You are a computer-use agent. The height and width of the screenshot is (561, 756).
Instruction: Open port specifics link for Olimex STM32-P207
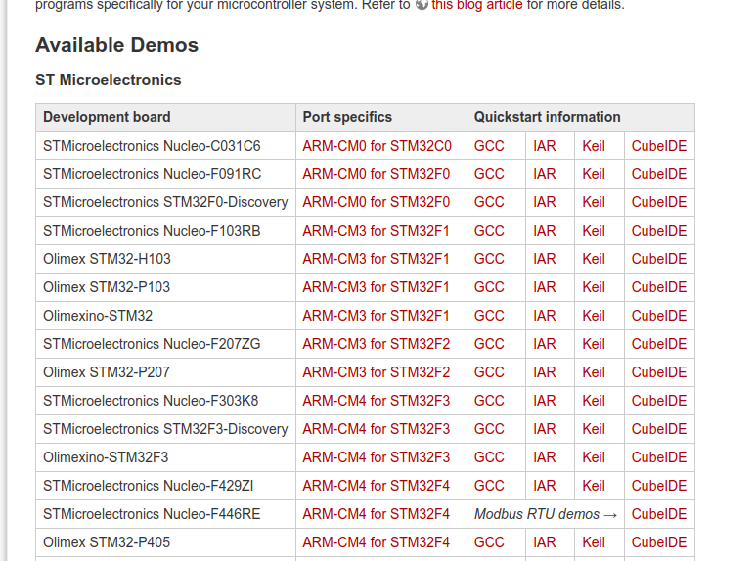377,372
